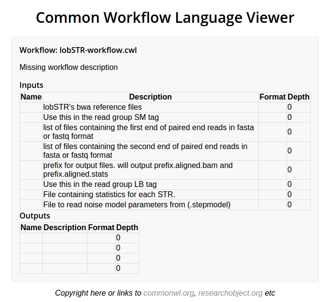Select the read group SM tag description
The image size is (334, 302).
[150, 117]
